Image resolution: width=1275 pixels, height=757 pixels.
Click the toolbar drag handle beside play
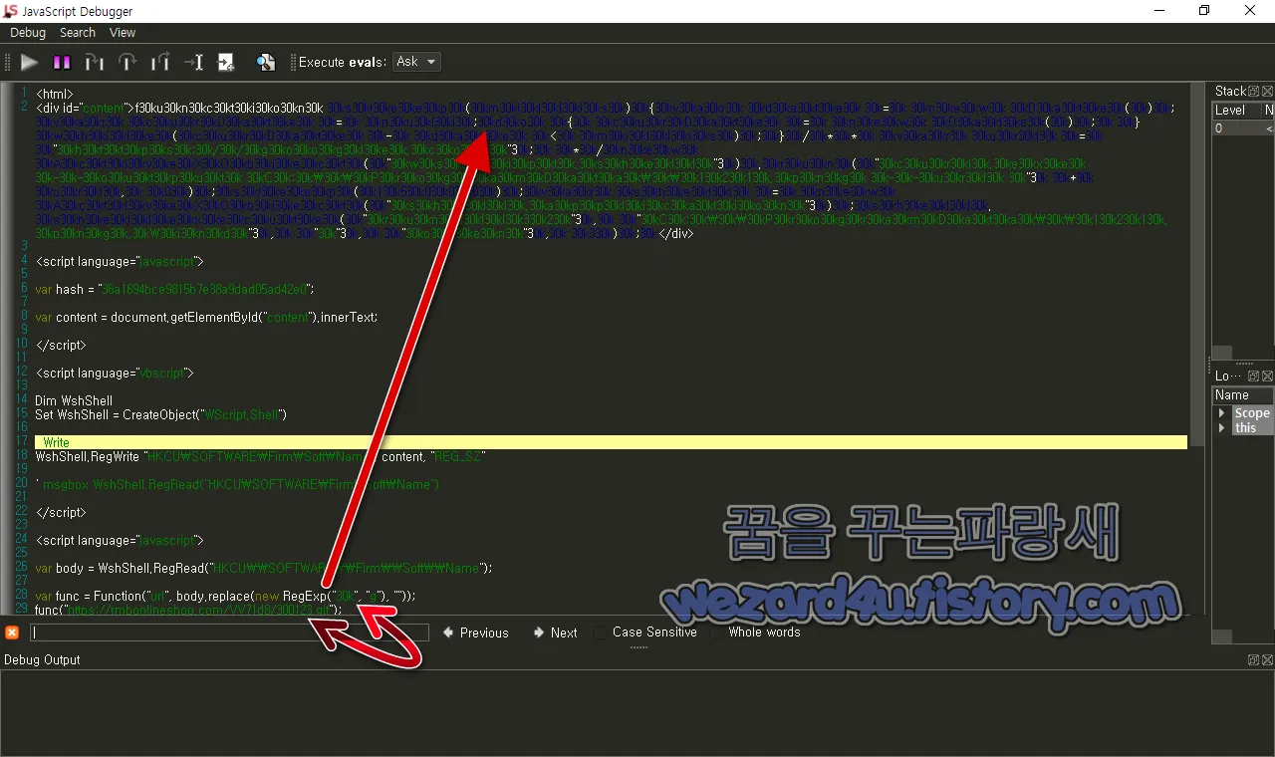[x=8, y=62]
